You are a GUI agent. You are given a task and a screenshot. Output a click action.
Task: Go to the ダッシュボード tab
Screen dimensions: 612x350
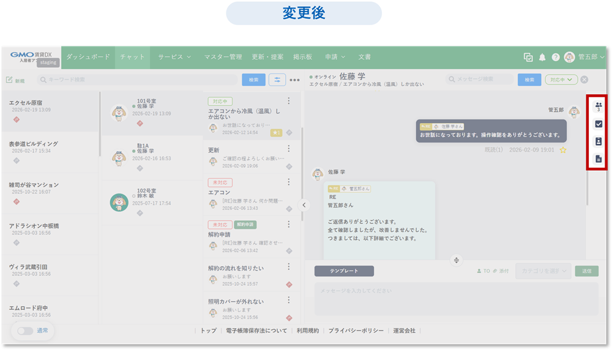tap(88, 57)
